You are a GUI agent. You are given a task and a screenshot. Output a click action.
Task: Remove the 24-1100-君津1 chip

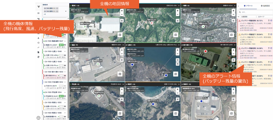point(57,9)
